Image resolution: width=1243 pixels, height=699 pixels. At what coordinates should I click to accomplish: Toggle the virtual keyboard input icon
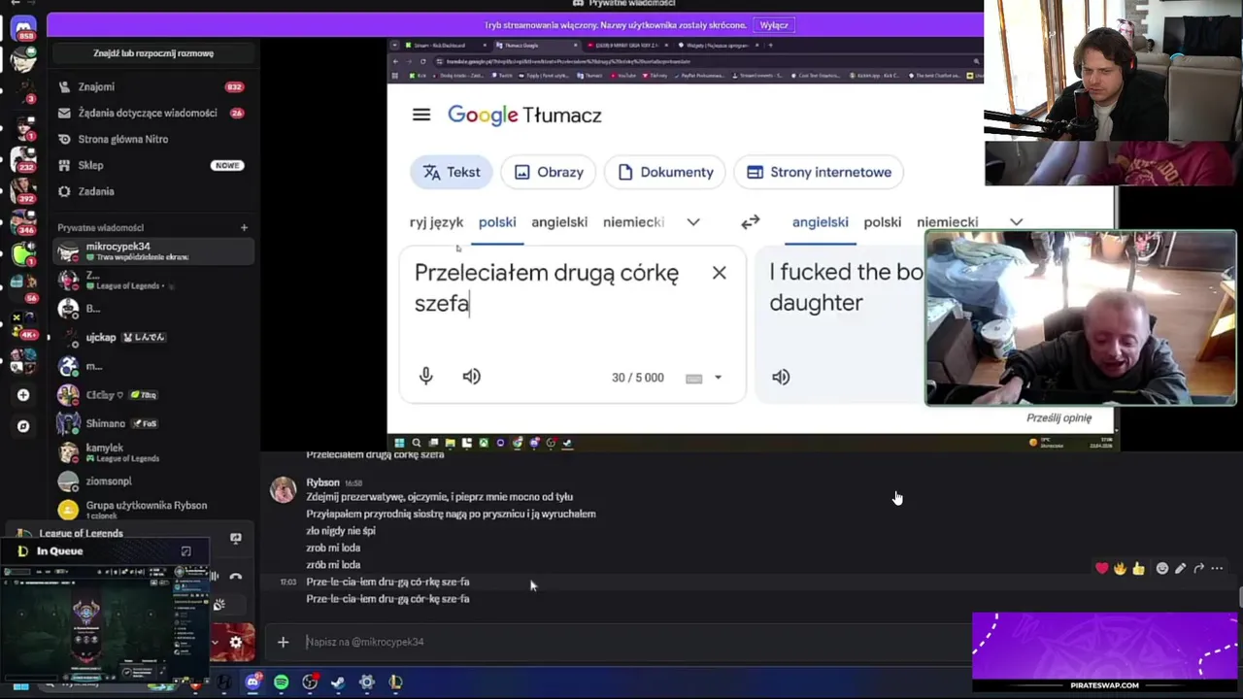click(693, 378)
